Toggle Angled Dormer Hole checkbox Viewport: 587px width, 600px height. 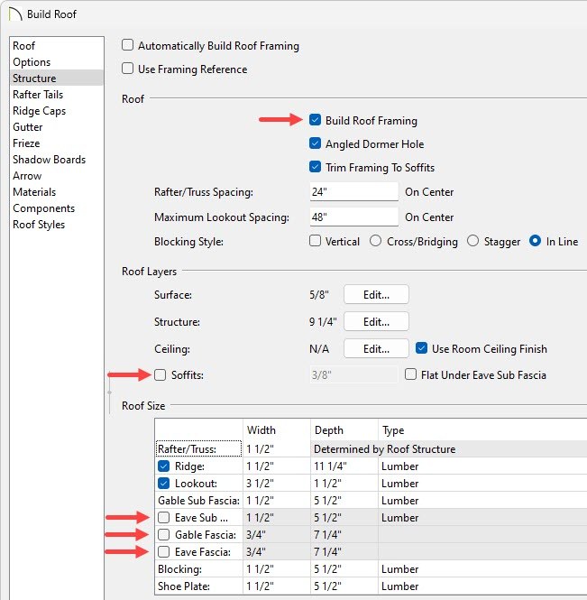tap(315, 143)
